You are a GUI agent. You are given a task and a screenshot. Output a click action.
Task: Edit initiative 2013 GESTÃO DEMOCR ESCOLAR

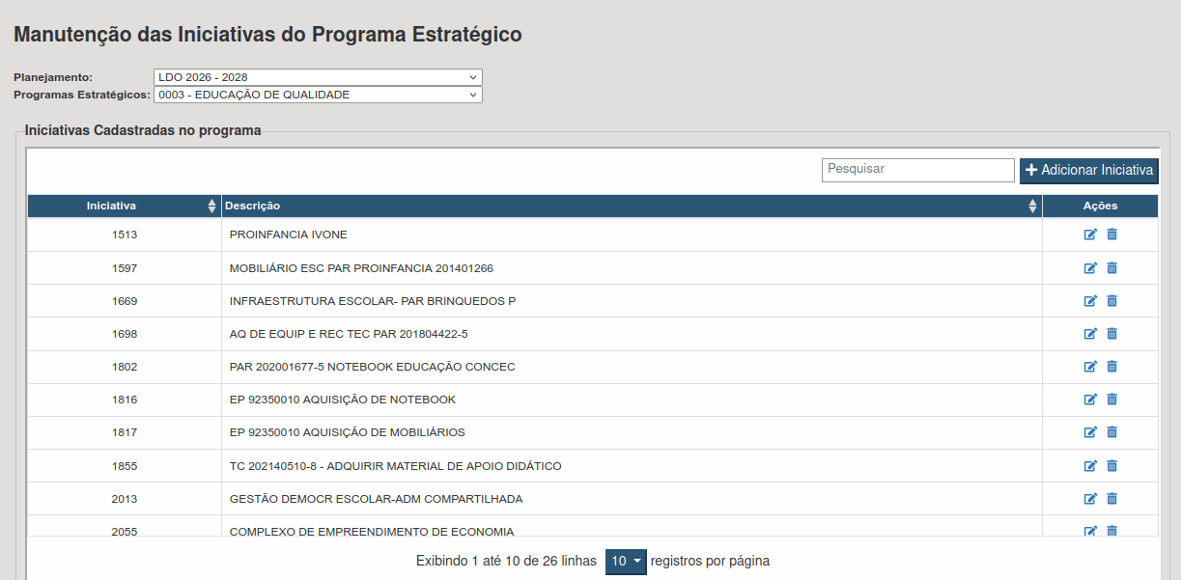point(1090,498)
